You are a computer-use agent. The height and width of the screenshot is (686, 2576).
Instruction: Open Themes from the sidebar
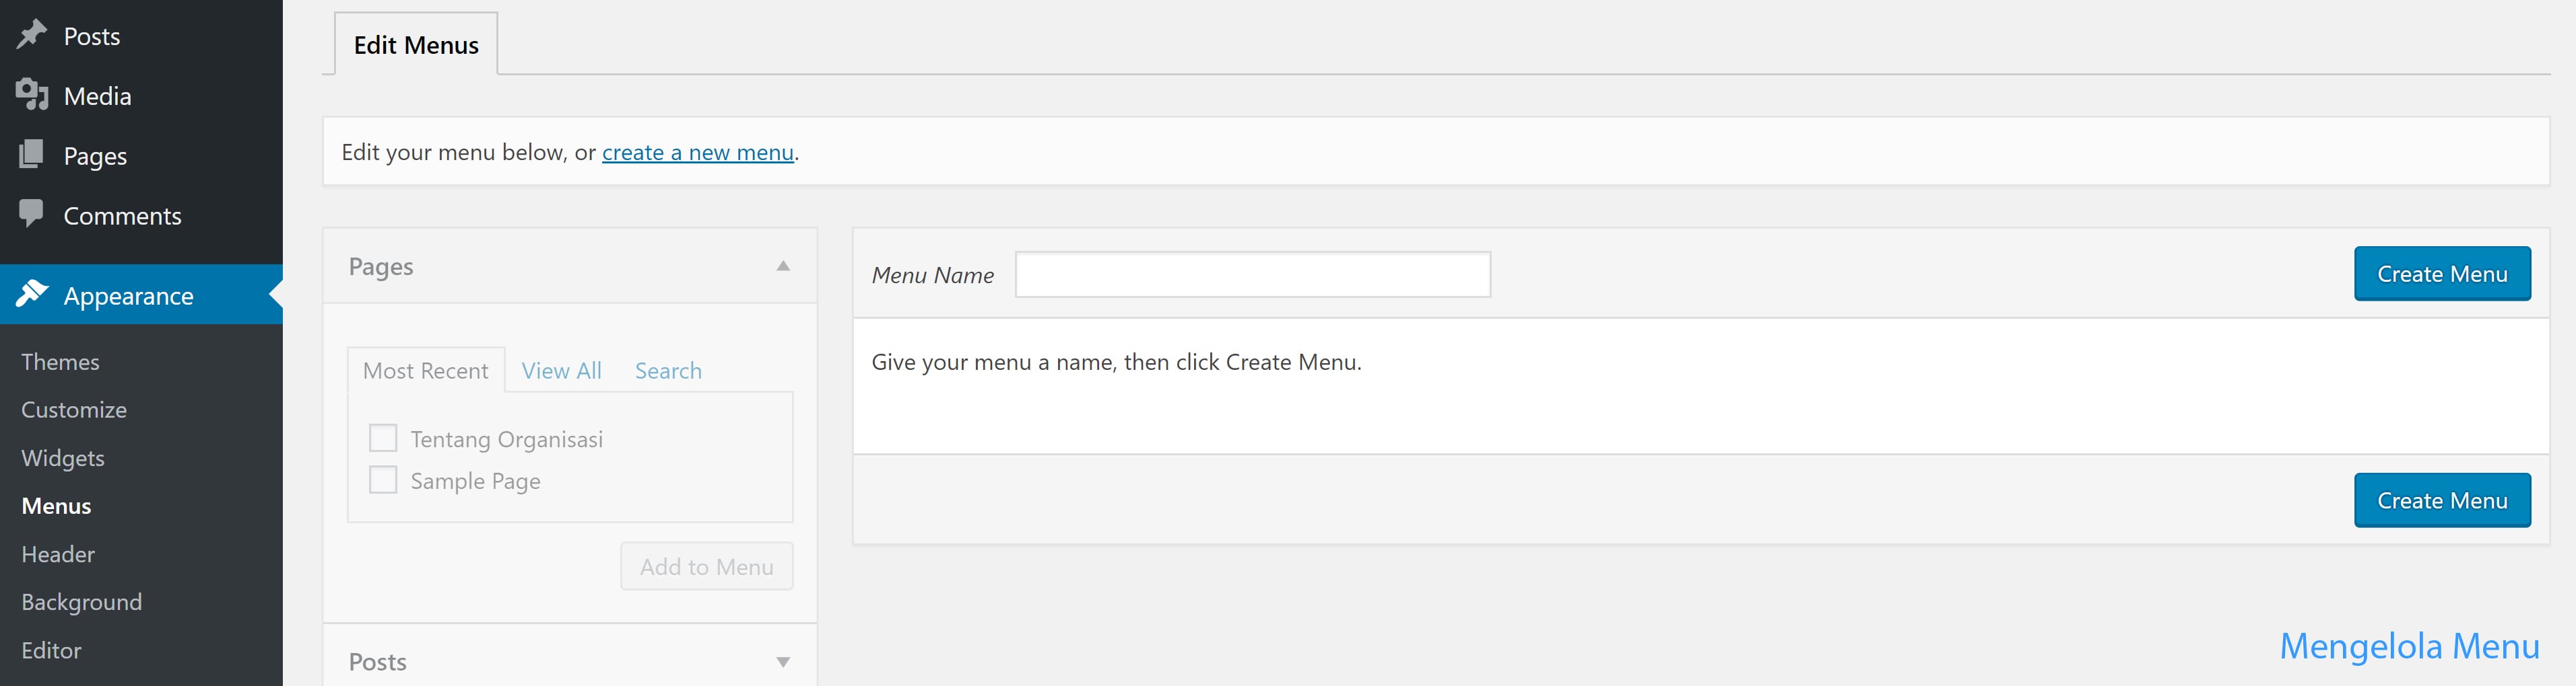point(60,361)
